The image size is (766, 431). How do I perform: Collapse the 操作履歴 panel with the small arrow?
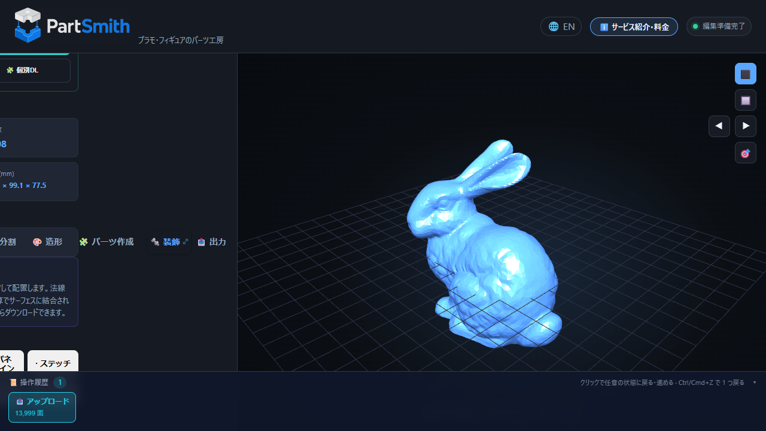[x=755, y=383]
